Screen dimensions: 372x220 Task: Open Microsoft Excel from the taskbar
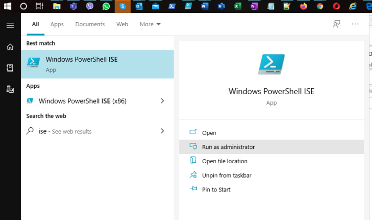[x=237, y=6]
